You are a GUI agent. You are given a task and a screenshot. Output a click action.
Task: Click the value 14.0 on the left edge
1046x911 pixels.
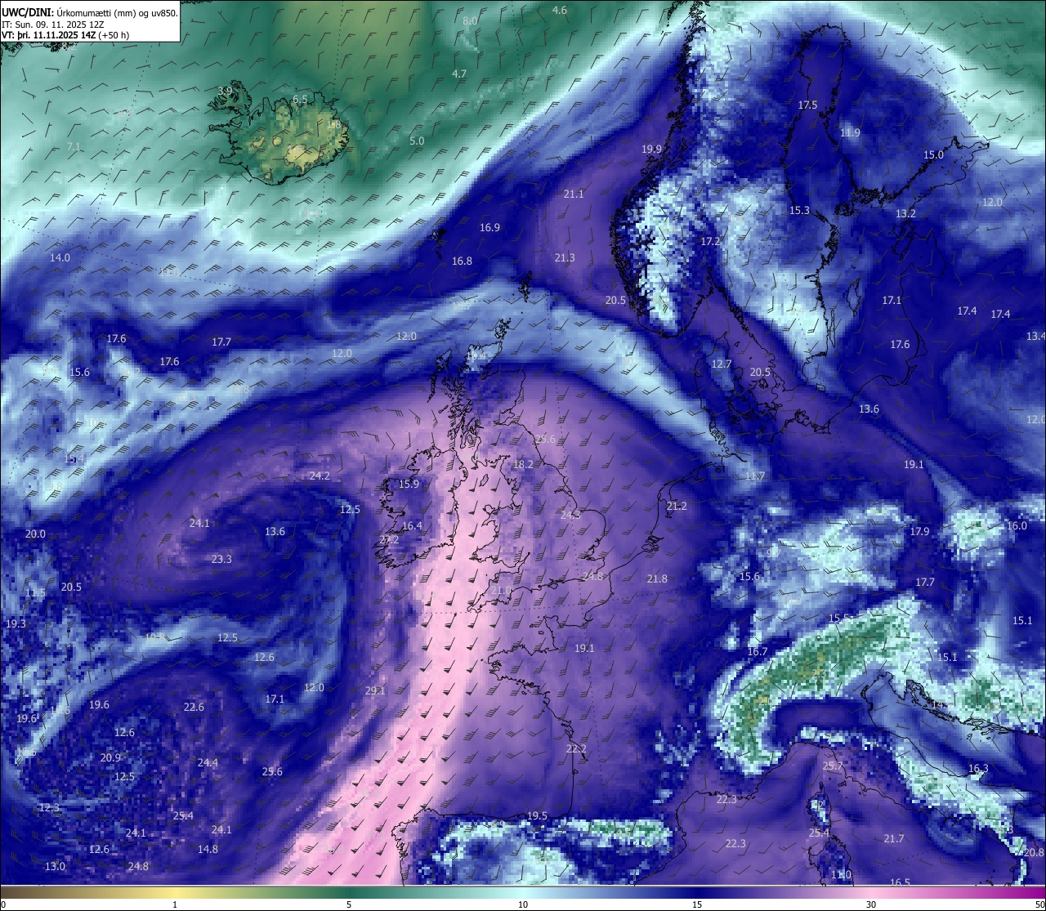coord(60,257)
